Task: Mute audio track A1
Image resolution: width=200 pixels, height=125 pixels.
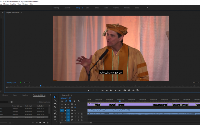Action: [x=75, y=114]
